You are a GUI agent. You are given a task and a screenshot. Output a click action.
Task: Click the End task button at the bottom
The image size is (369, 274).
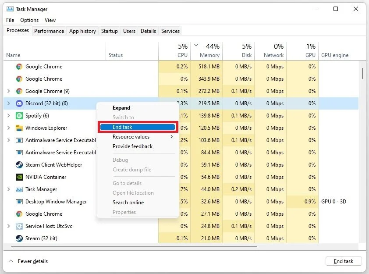(344, 261)
